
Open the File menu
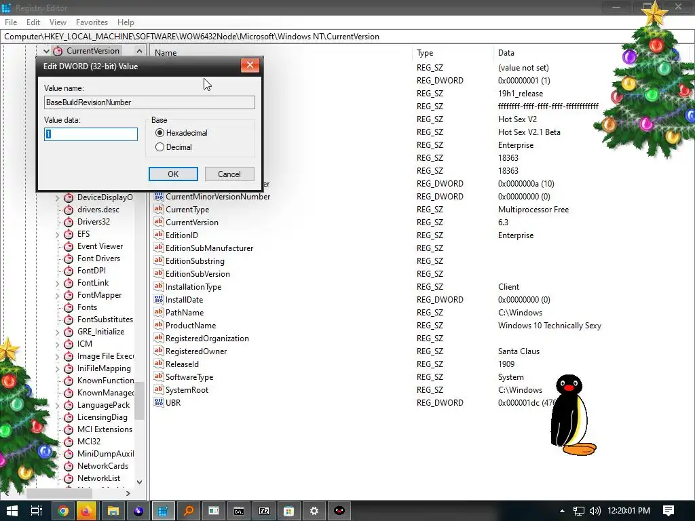coord(11,22)
